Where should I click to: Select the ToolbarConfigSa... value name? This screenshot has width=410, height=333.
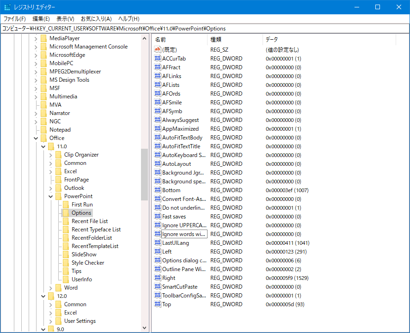coord(184,296)
